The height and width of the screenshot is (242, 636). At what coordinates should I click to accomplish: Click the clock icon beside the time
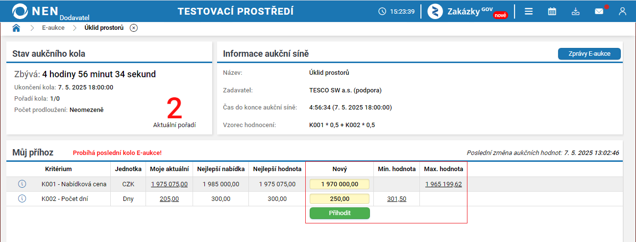382,11
